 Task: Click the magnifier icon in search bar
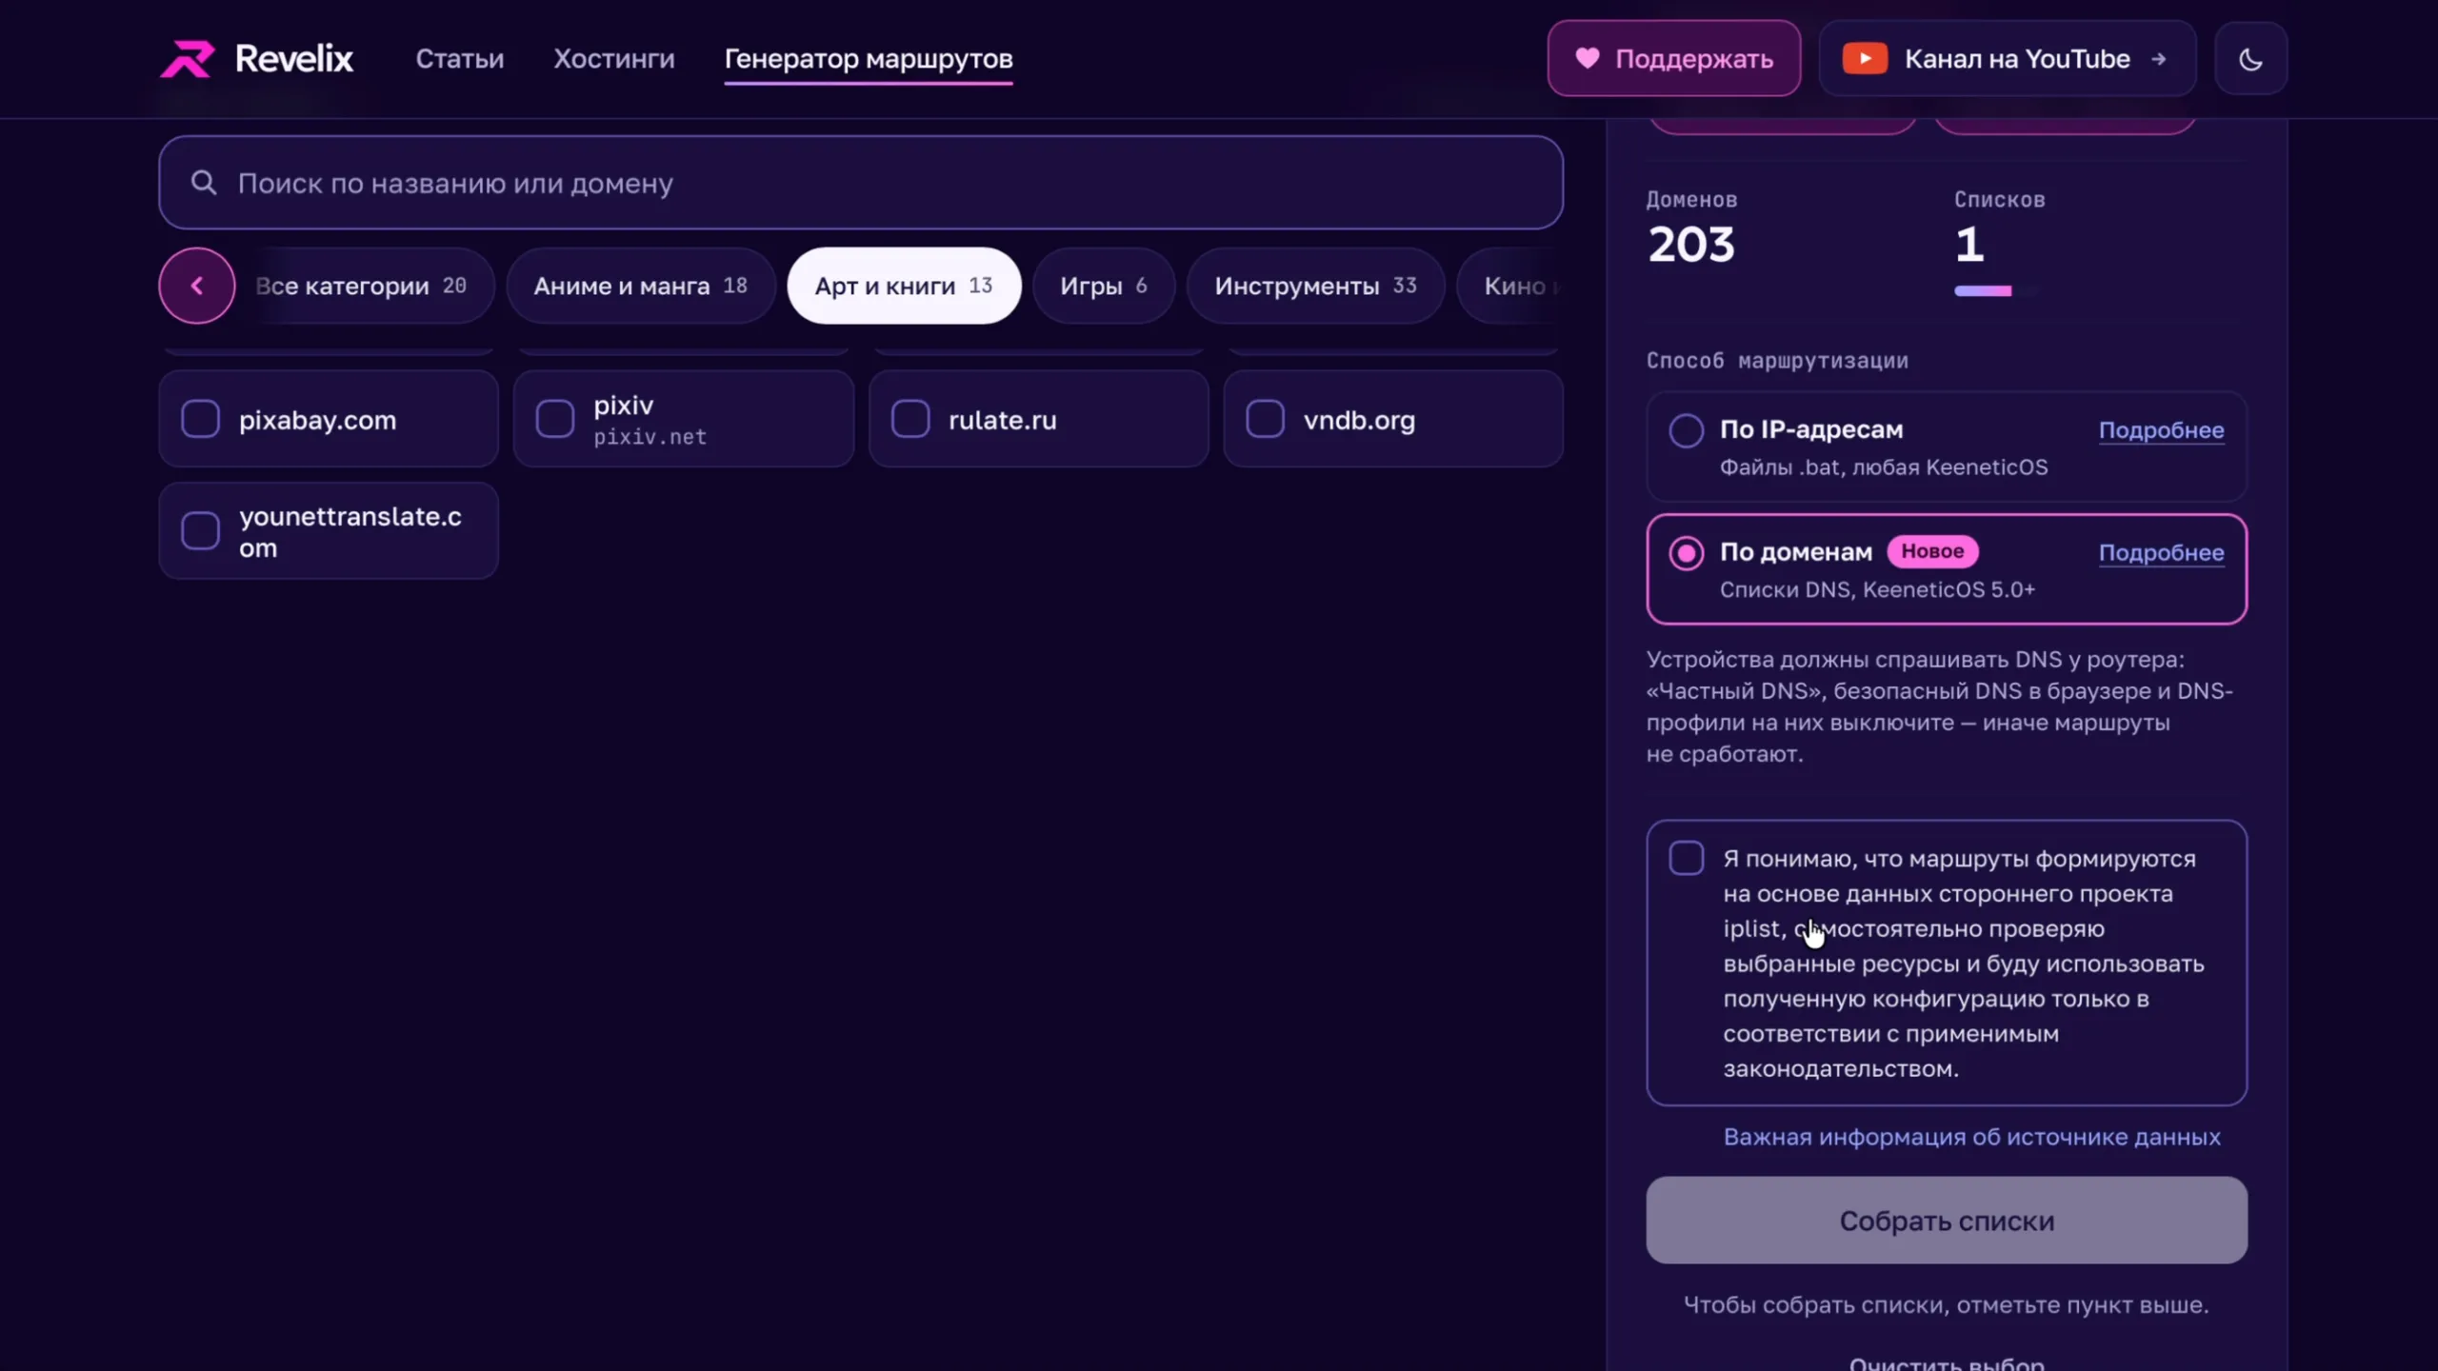(204, 182)
